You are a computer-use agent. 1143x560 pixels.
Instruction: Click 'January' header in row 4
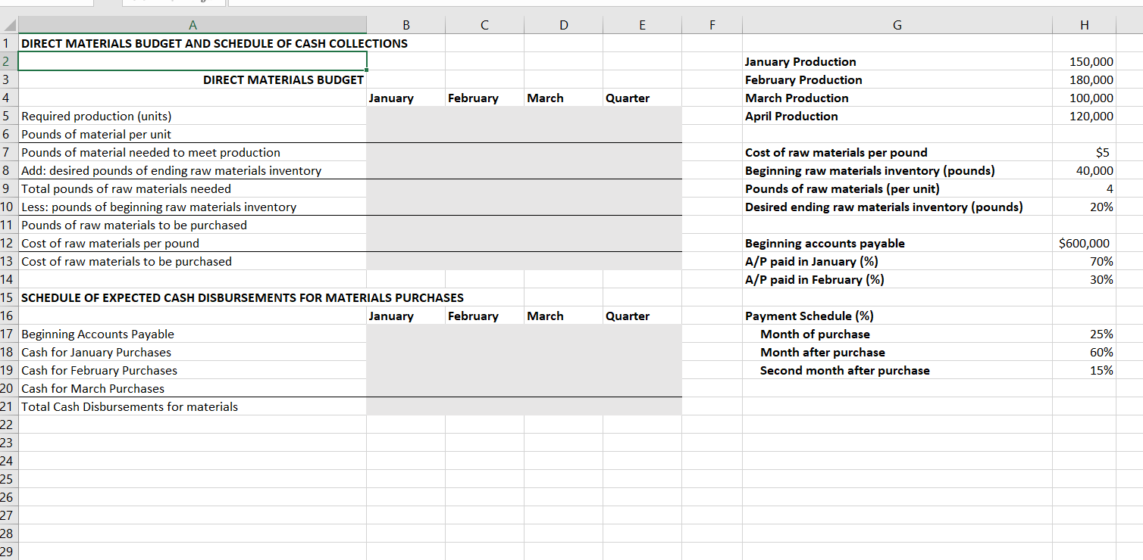click(x=391, y=98)
